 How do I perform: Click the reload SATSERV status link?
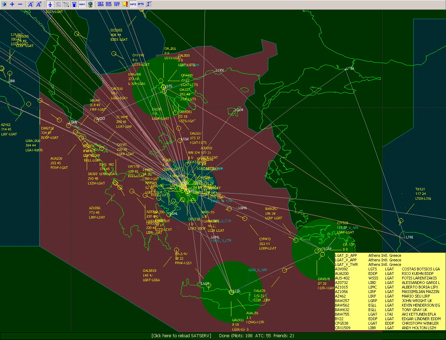(181, 336)
